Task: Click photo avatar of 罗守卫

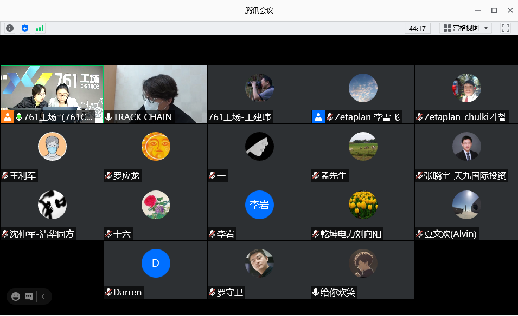Action: click(259, 263)
